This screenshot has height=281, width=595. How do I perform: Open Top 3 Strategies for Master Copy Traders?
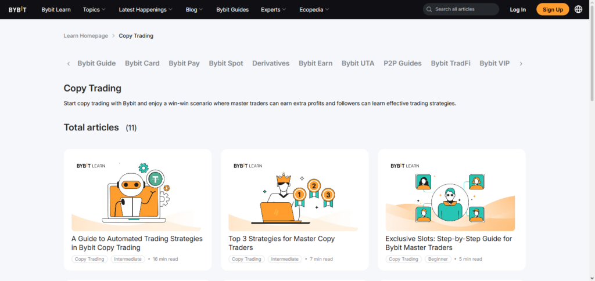pyautogui.click(x=282, y=243)
